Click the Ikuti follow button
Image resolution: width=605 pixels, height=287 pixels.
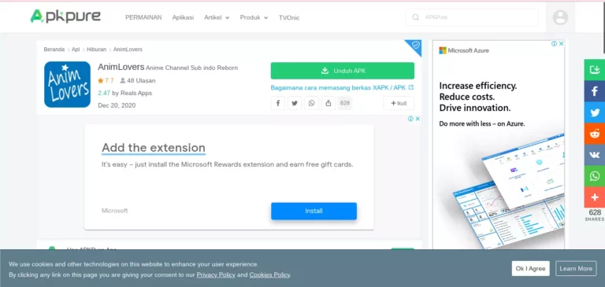pyautogui.click(x=399, y=103)
